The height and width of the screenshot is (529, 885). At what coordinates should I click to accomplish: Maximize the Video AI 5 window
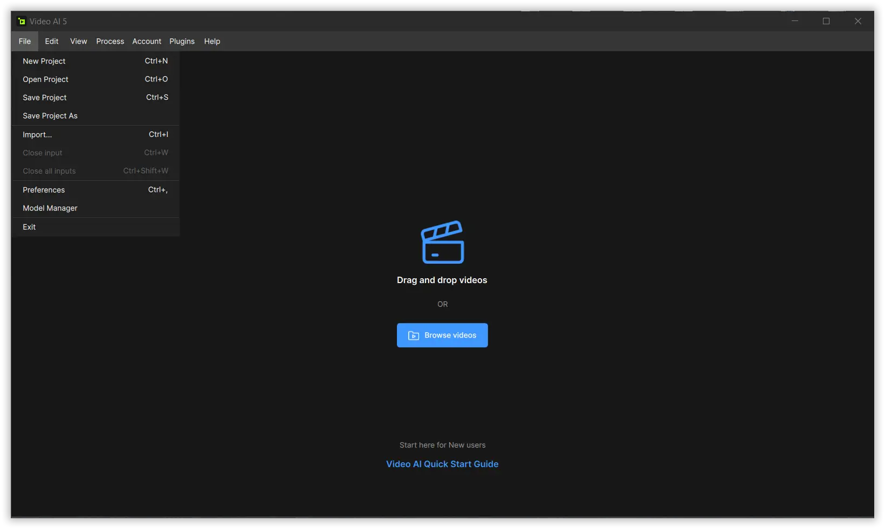(826, 22)
